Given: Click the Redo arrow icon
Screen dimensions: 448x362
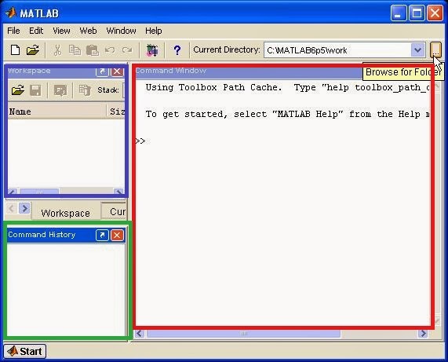Looking at the screenshot, I should (x=127, y=50).
